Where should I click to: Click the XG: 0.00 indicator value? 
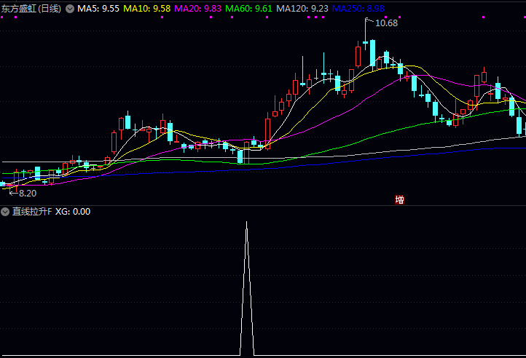pyautogui.click(x=73, y=212)
